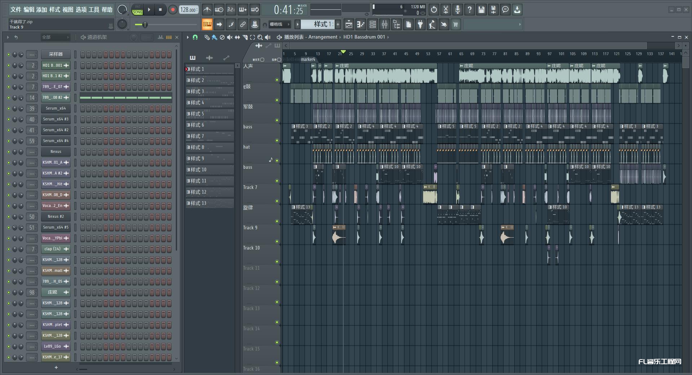692x375 pixels.
Task: Open the piano roll view icon
Action: (361, 25)
